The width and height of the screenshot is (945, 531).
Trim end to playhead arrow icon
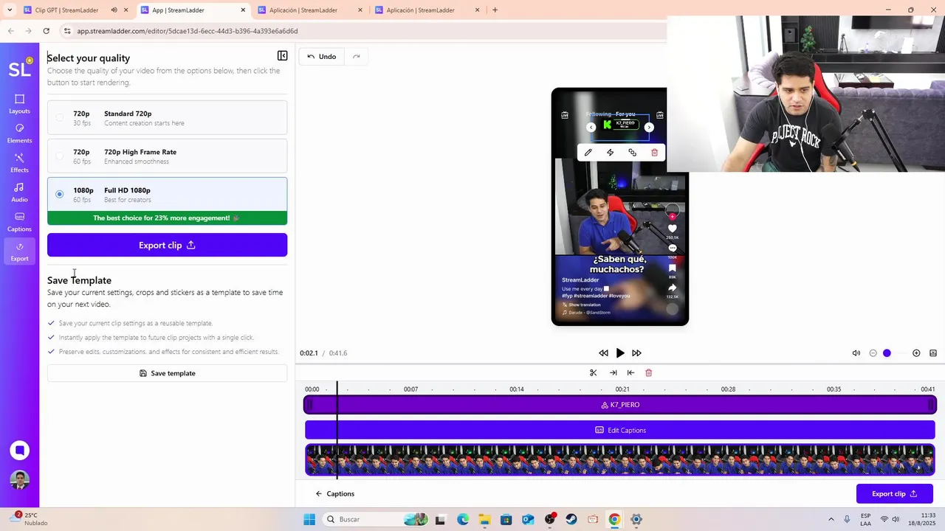tap(613, 373)
